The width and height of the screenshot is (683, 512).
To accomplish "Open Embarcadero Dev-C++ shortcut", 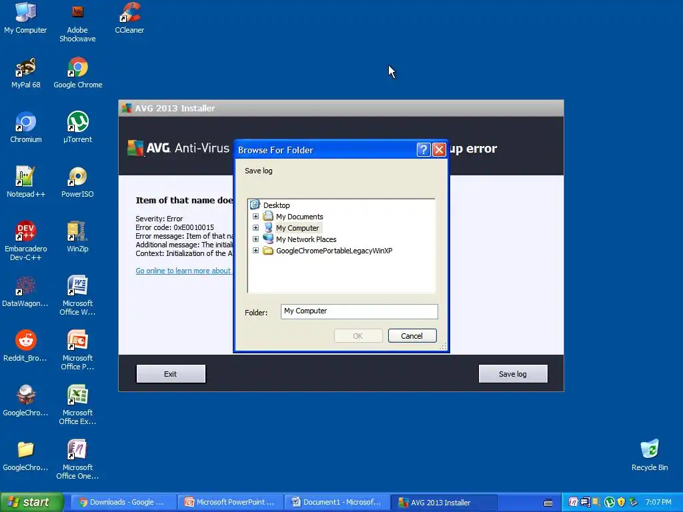I will (26, 241).
